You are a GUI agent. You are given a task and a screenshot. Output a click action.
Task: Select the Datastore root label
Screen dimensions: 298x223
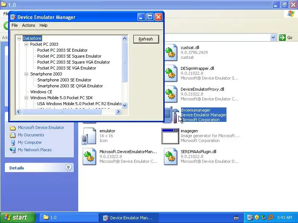coord(32,38)
